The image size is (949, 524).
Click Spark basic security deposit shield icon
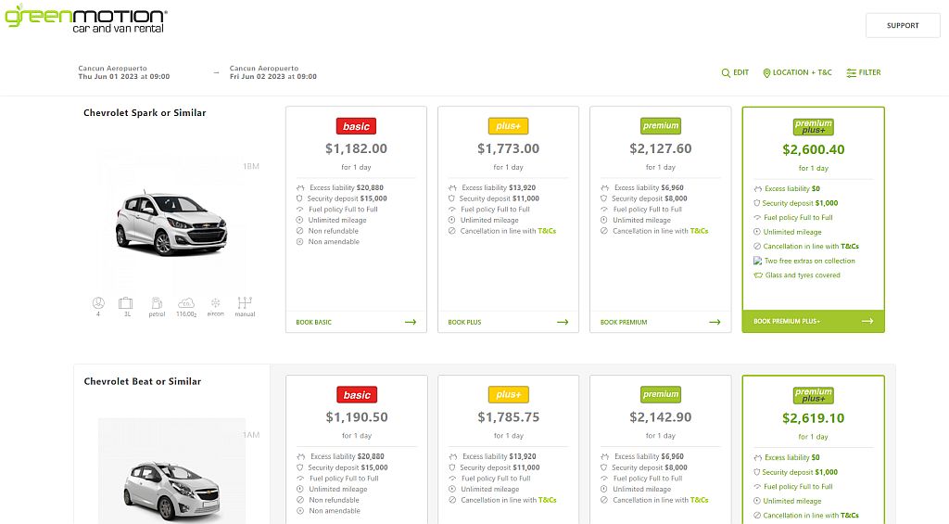299,198
